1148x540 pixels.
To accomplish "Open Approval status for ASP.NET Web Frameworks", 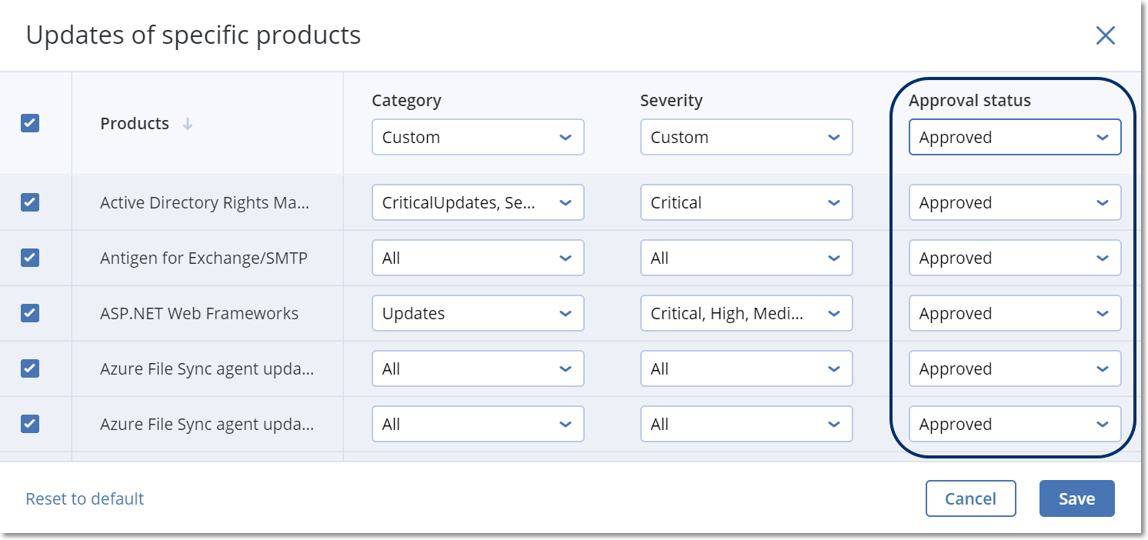I will point(1014,314).
